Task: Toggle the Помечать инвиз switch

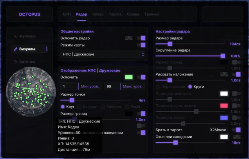Action: pos(236,118)
